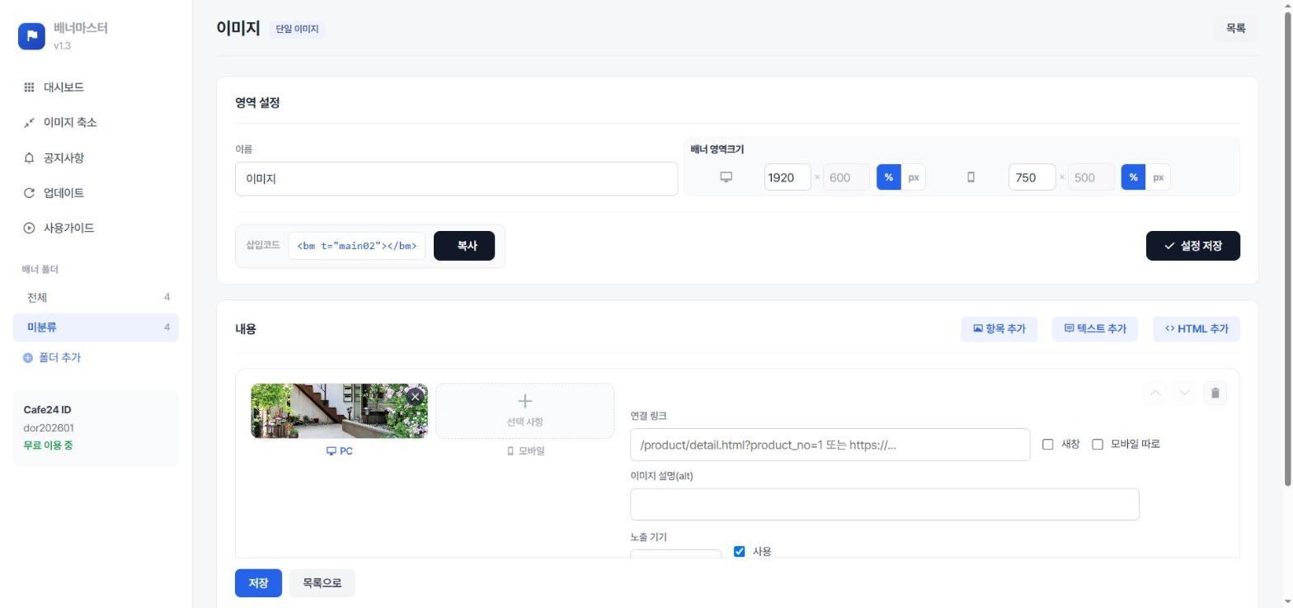Click the 목록 button at top right
The image size is (1293, 608).
point(1235,29)
